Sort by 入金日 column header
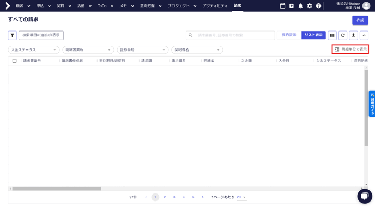Viewport: 375px width, 207px height. click(284, 61)
